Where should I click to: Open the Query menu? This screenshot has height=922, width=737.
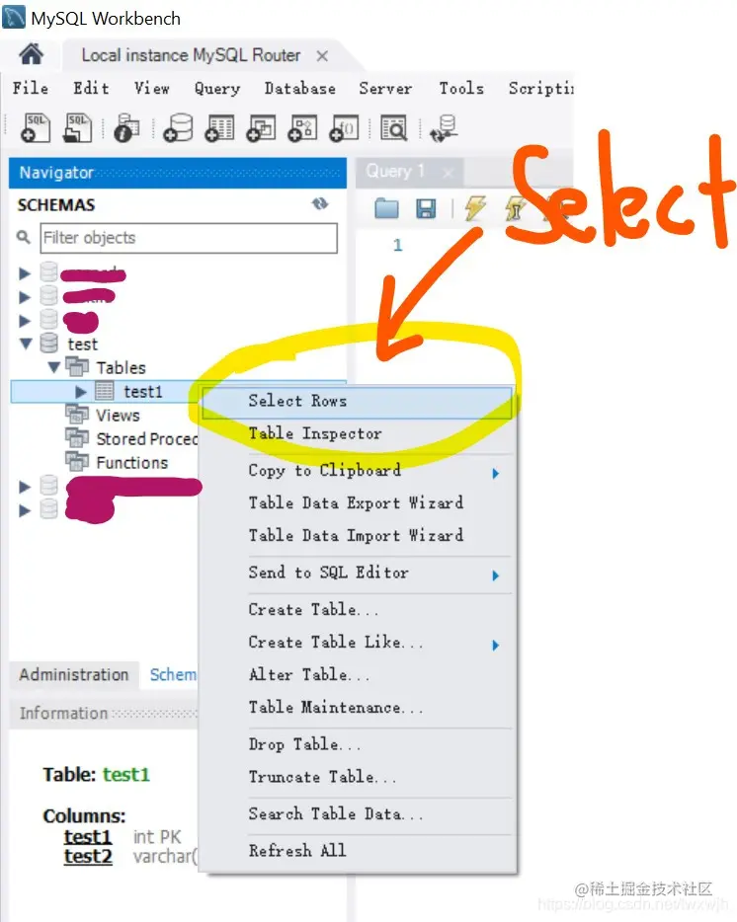(217, 88)
